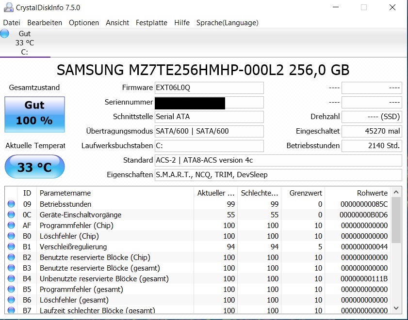Click the Rohwerte column header
Viewport: 408px width, 320px height.
pos(358,193)
